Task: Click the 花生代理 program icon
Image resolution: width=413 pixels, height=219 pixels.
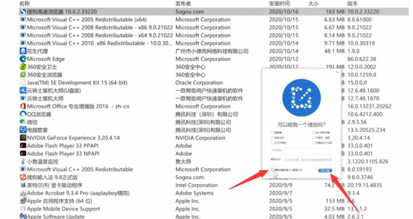Action: click(23, 51)
